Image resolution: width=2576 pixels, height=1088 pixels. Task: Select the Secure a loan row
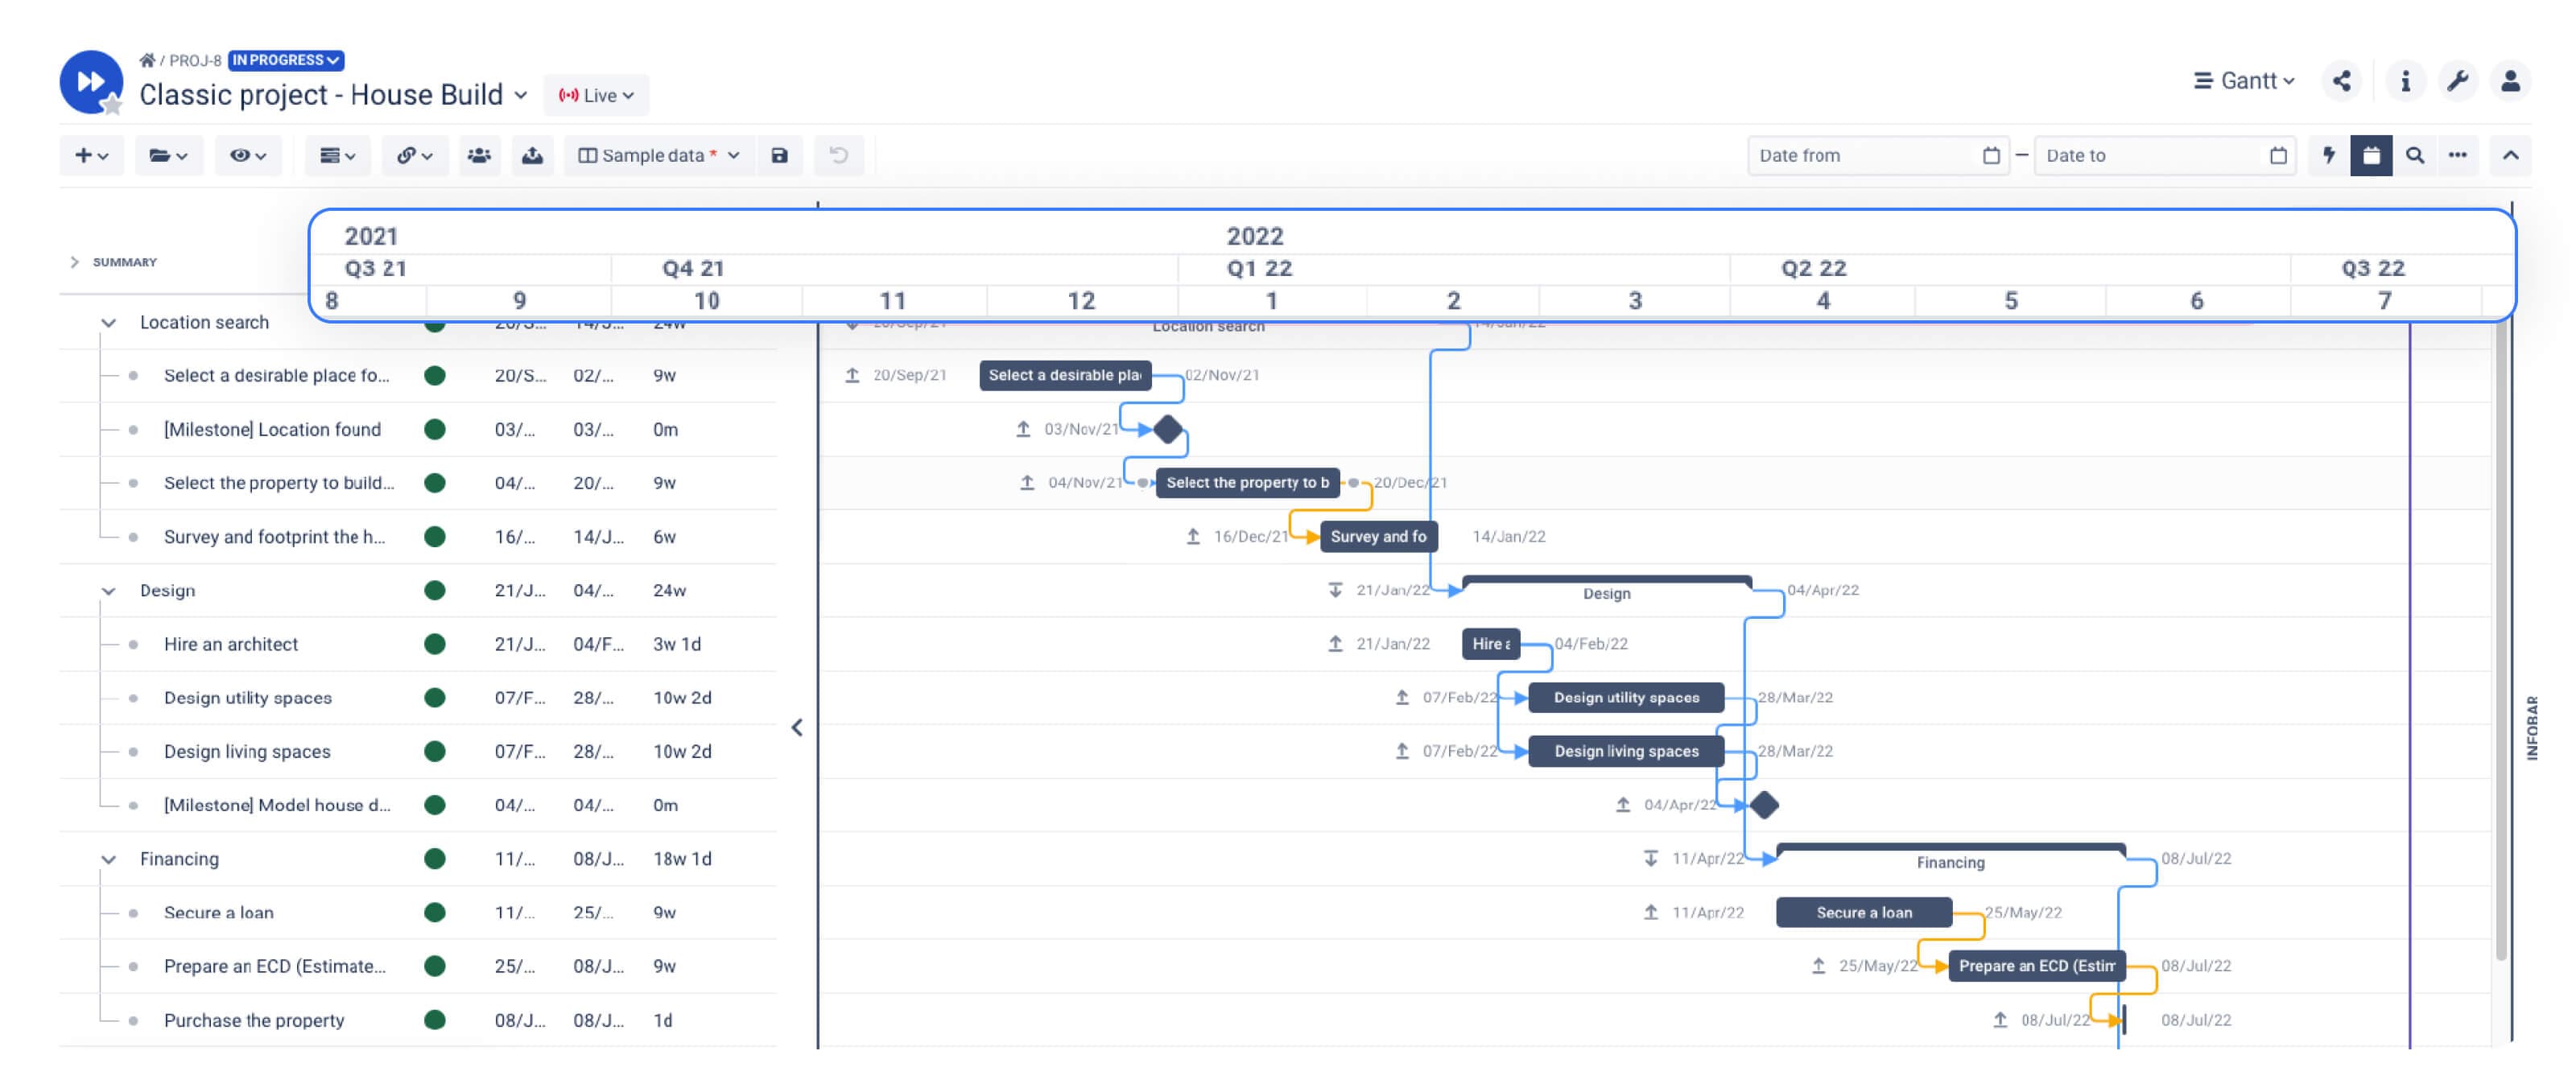418,912
